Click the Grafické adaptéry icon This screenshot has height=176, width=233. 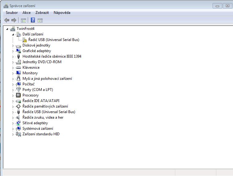(19, 51)
